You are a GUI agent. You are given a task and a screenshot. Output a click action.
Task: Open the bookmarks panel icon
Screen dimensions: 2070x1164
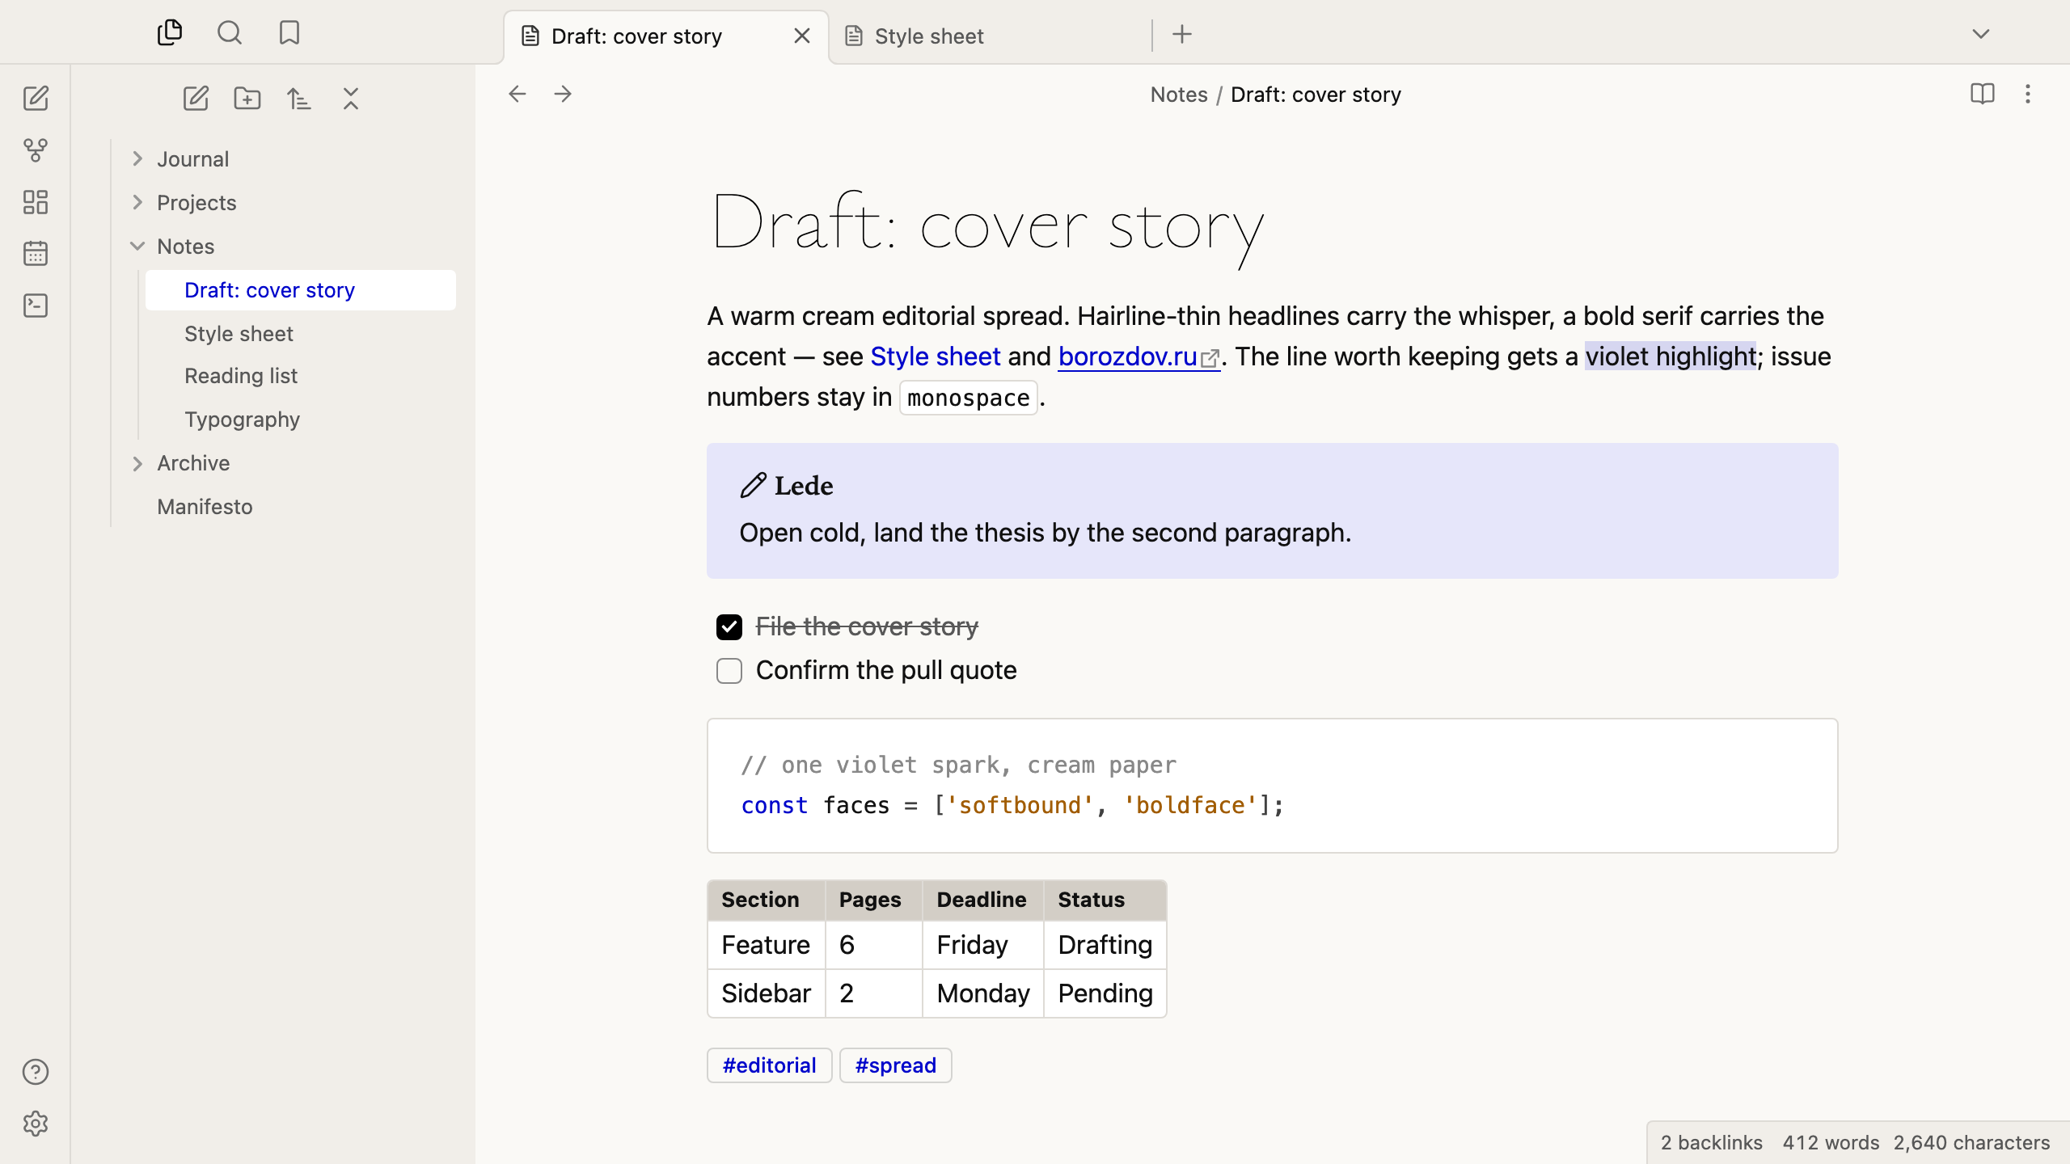click(289, 33)
